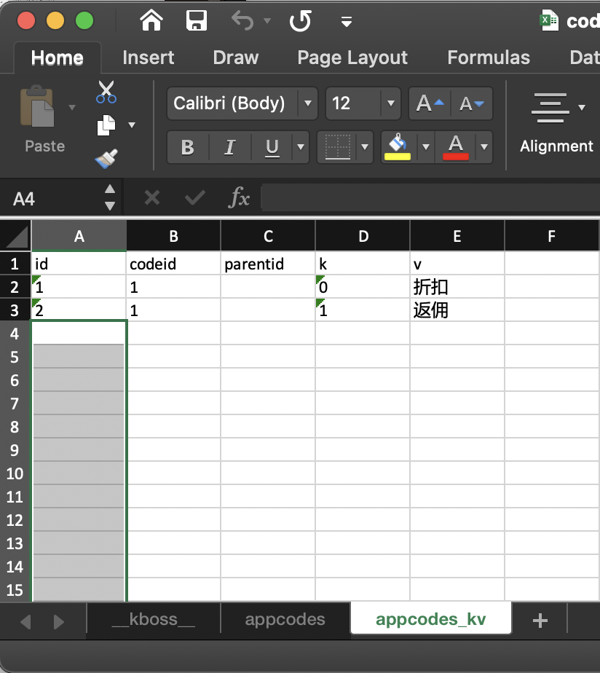
Task: Switch to the Formulas ribbon tab
Action: [489, 58]
